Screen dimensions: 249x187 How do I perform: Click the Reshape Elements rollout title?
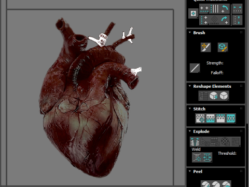pos(212,86)
